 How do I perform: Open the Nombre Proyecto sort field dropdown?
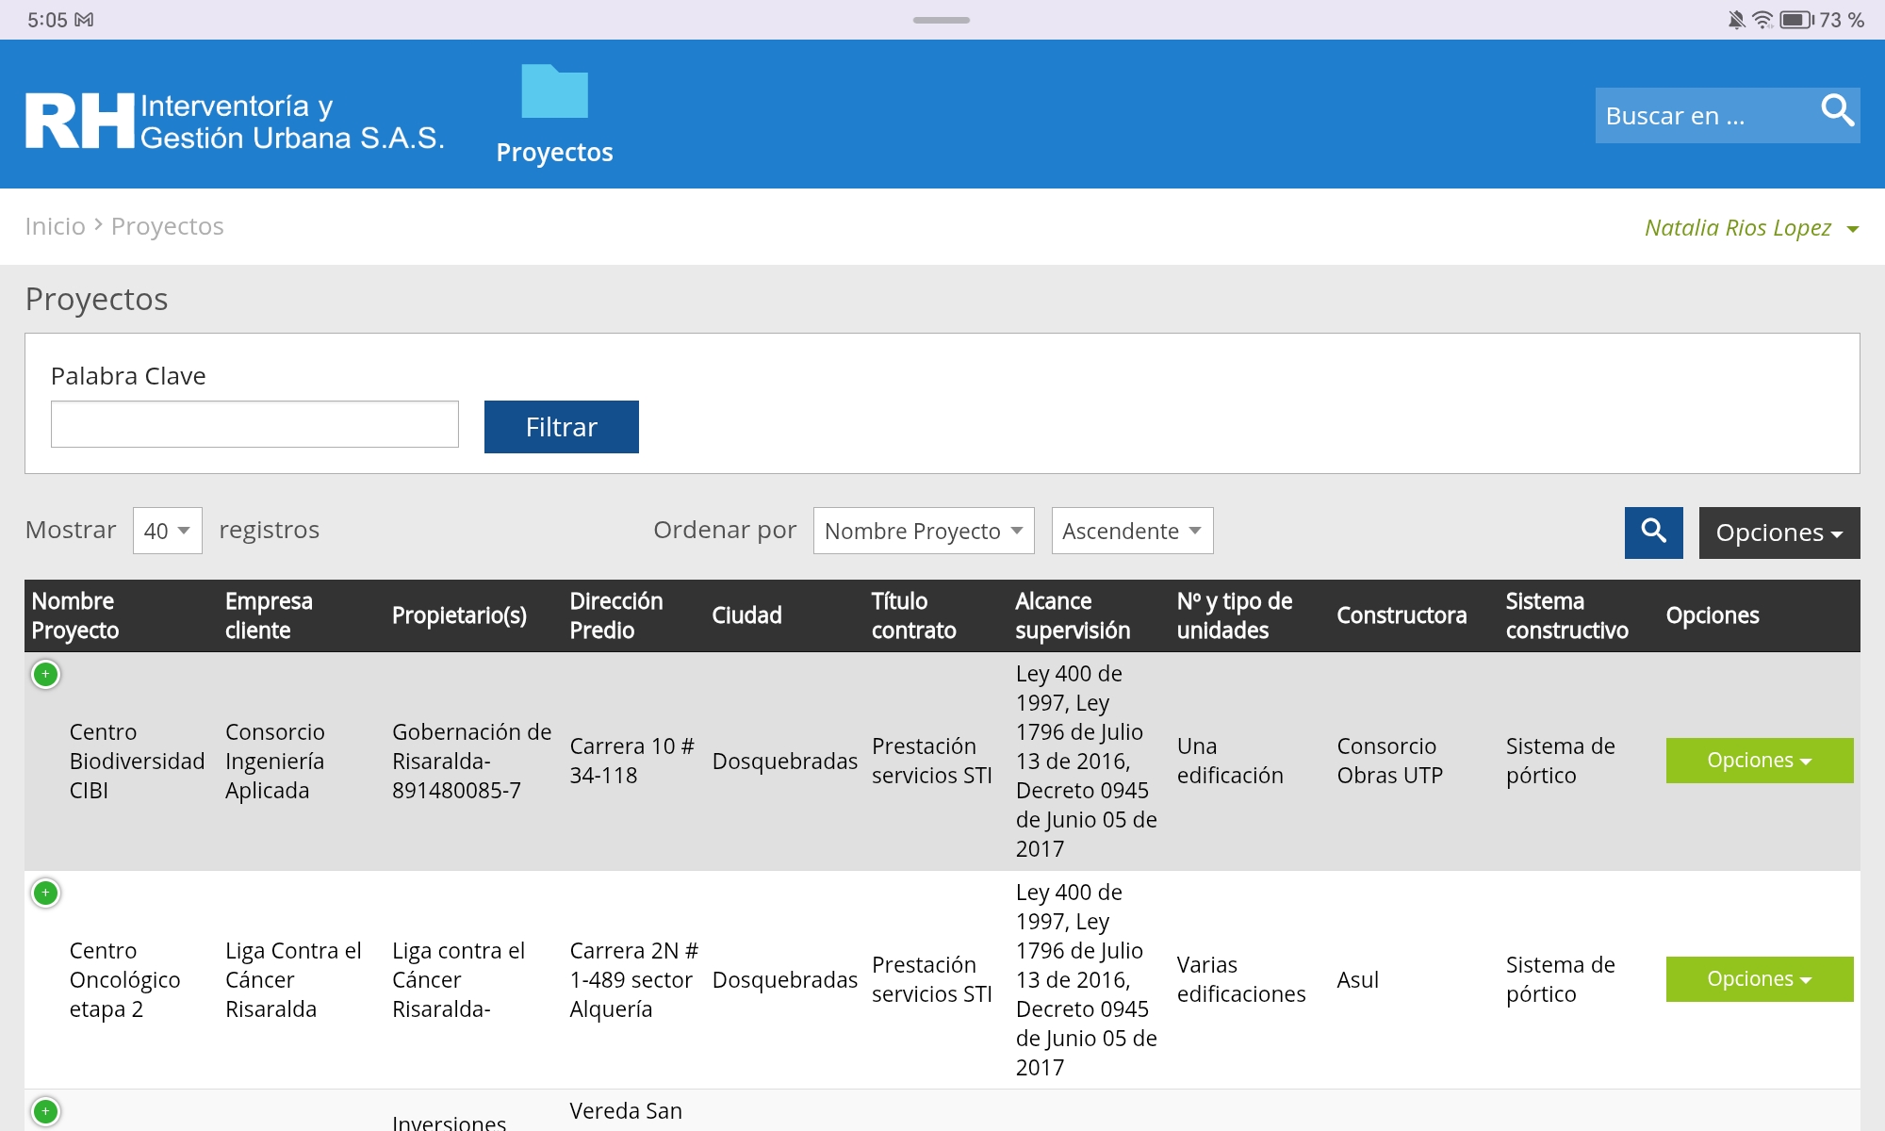point(923,531)
